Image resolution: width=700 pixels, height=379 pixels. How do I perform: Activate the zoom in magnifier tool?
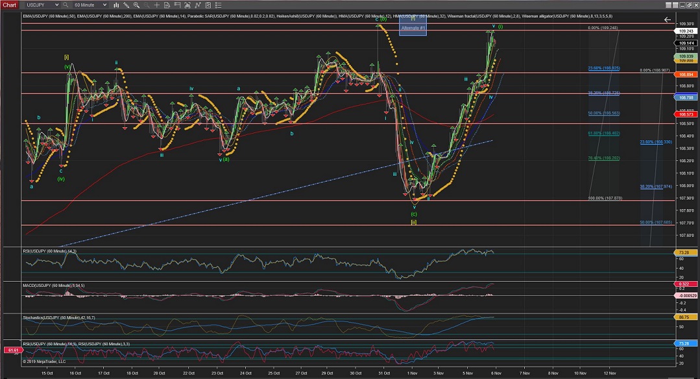136,5
